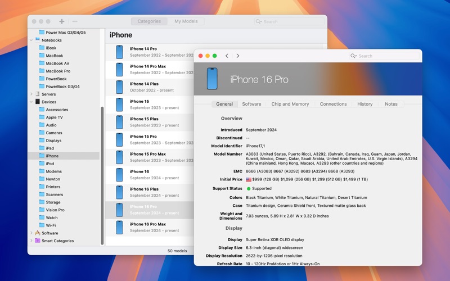The height and width of the screenshot is (281, 450).
Task: Go forward with the right chevron in the detail window
Action: tap(237, 56)
